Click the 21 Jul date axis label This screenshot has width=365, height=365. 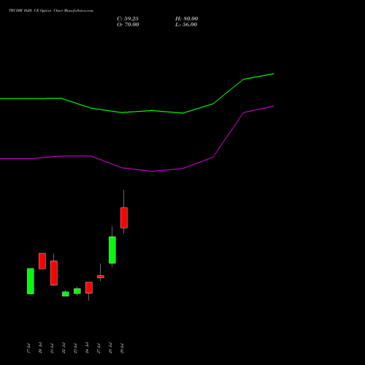52,348
